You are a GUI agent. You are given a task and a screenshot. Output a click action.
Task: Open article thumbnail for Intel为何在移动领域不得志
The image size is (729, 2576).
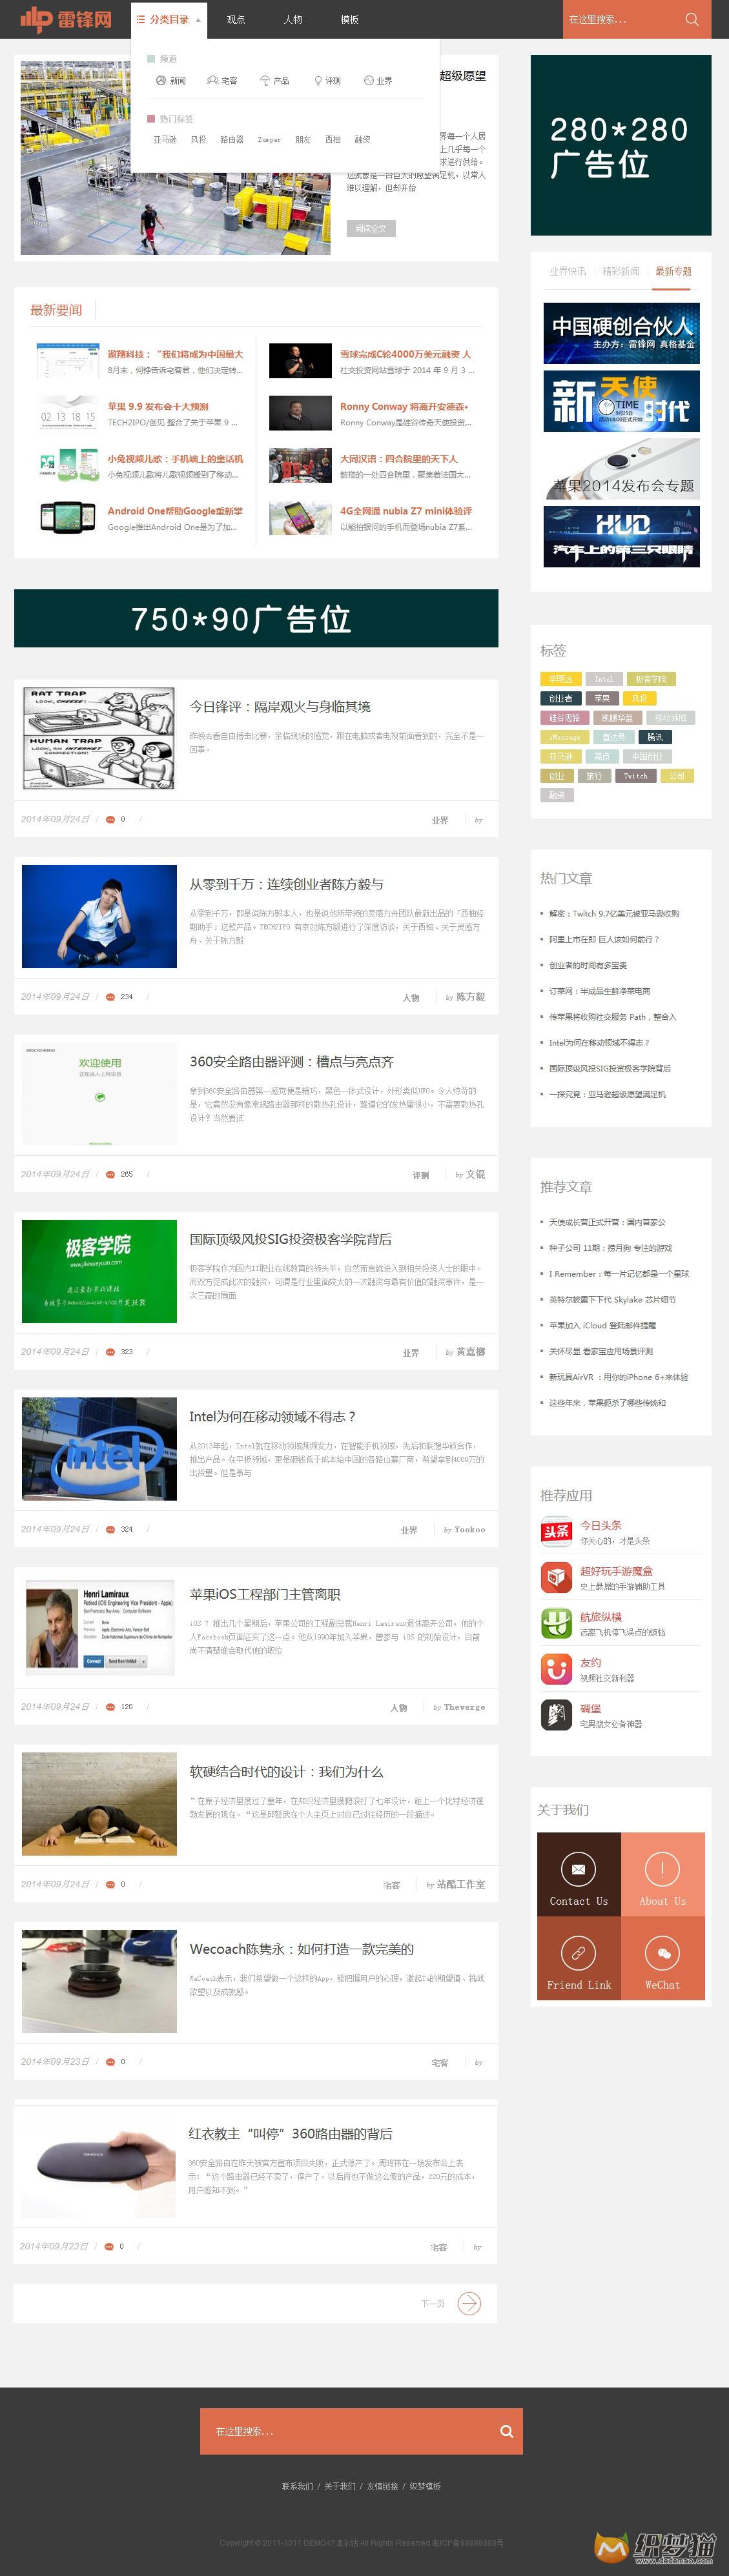(99, 1449)
